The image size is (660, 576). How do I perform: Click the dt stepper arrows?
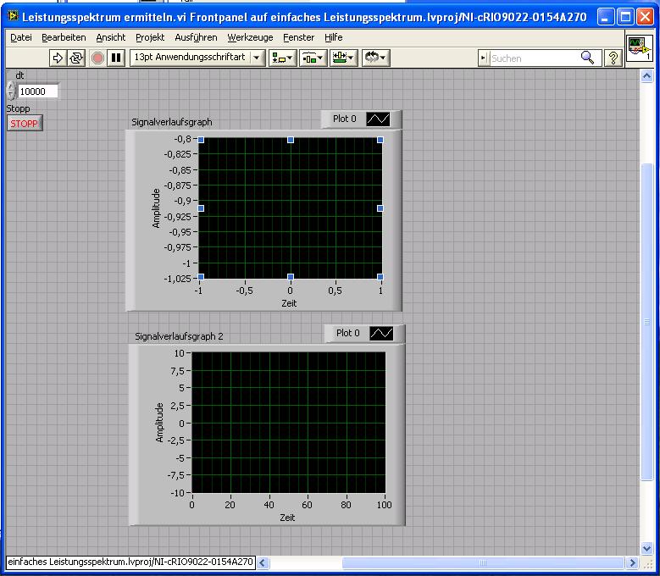tap(11, 91)
